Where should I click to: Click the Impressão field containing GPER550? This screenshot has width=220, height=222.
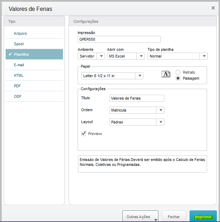pyautogui.click(x=119, y=39)
